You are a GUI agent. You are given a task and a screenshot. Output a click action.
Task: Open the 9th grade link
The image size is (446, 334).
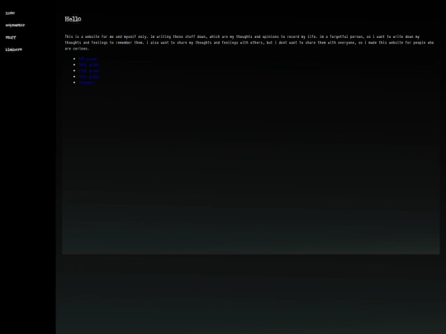88,59
